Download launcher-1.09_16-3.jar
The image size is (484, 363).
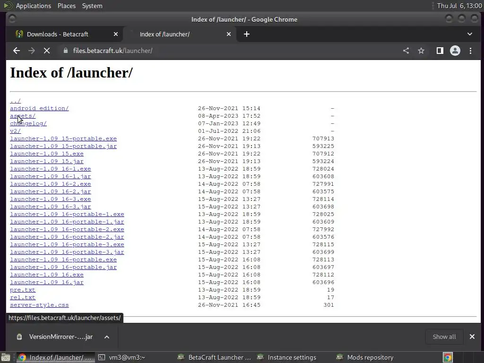pyautogui.click(x=50, y=207)
